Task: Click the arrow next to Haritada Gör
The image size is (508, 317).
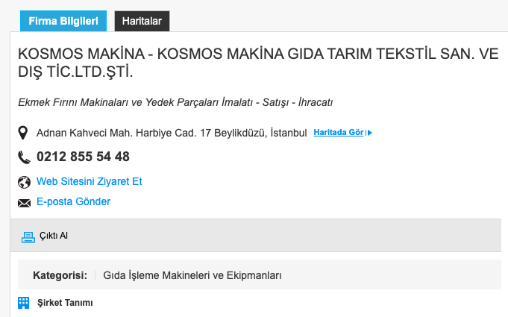Action: [x=369, y=133]
